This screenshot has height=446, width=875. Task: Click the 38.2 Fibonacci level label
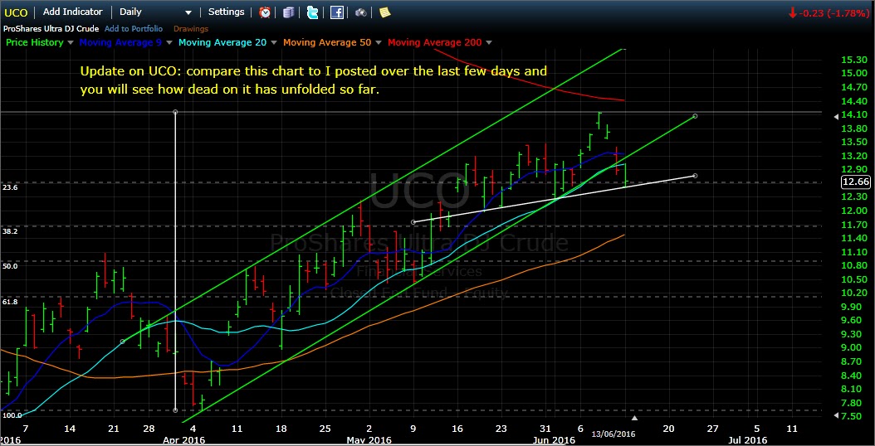pos(10,230)
